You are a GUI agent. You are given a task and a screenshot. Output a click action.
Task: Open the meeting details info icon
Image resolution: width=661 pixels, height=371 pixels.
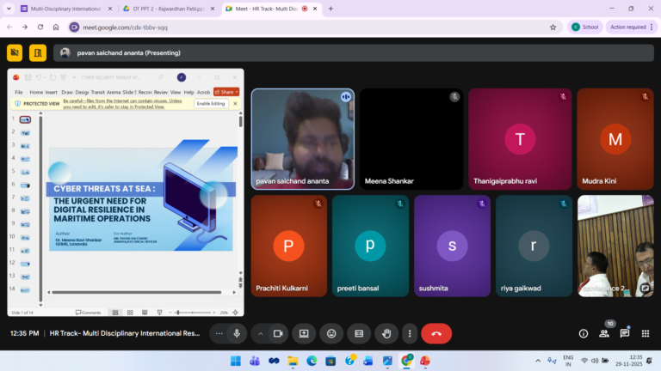coord(584,333)
